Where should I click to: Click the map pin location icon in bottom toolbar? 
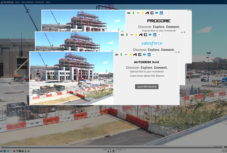(26, 151)
